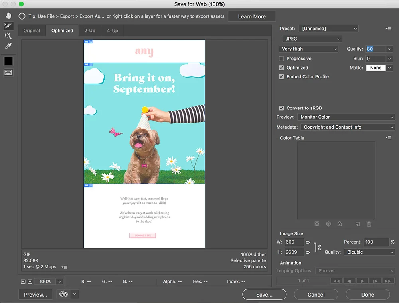This screenshot has height=303, width=399.
Task: Open the Color Table panel menu icon
Action: 389,137
